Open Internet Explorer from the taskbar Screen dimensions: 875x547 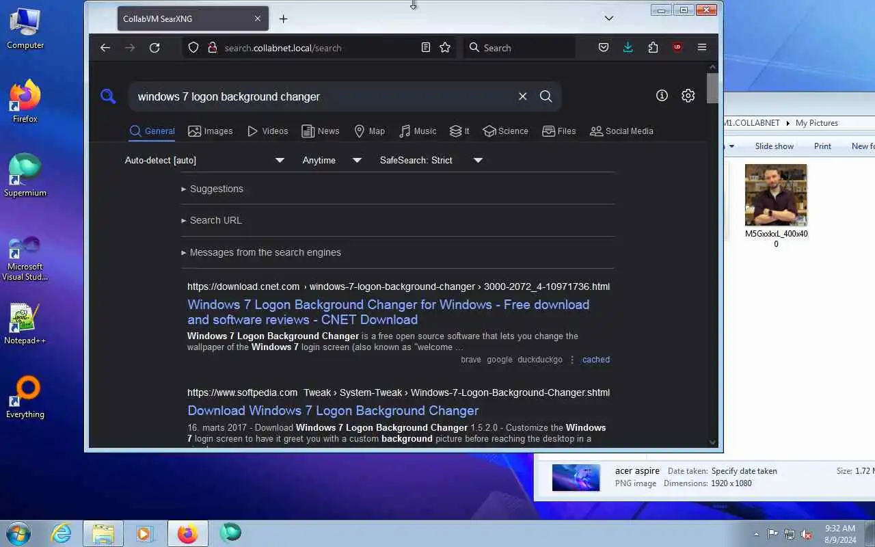tap(62, 533)
